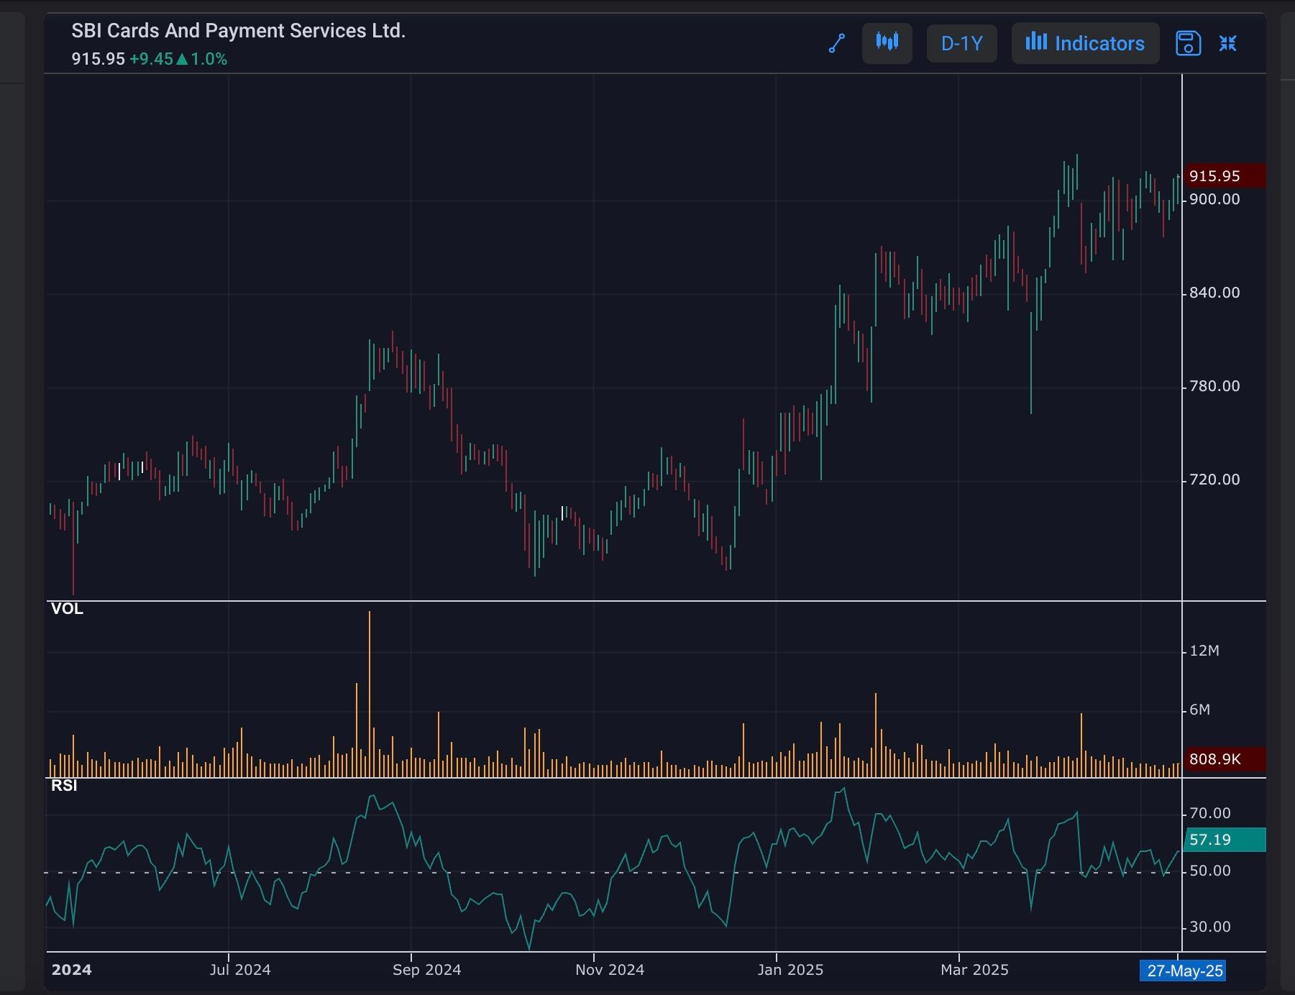The width and height of the screenshot is (1295, 995).
Task: Click the Jul 2024 time axis label
Action: (240, 970)
